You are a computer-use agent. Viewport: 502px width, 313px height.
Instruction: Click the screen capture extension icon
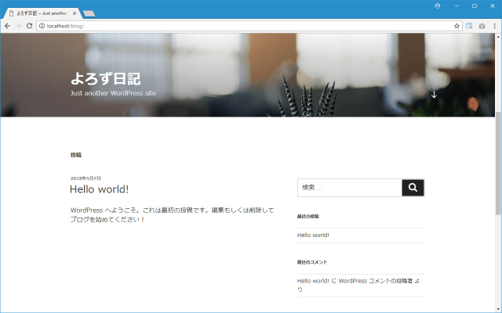[x=469, y=26]
